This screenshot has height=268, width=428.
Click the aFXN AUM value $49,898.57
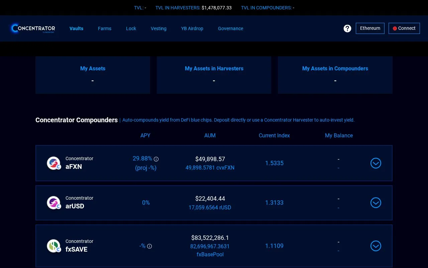[x=210, y=159]
